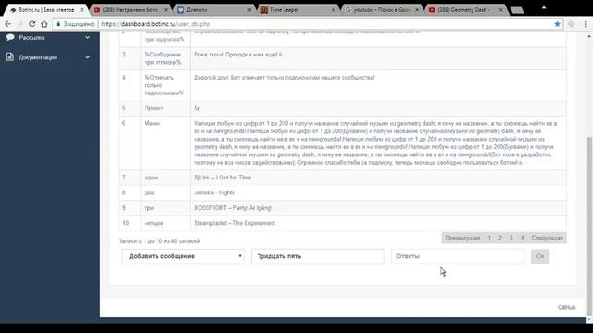The image size is (593, 333).
Task: Reload the page with refresh icon
Action: click(32, 24)
